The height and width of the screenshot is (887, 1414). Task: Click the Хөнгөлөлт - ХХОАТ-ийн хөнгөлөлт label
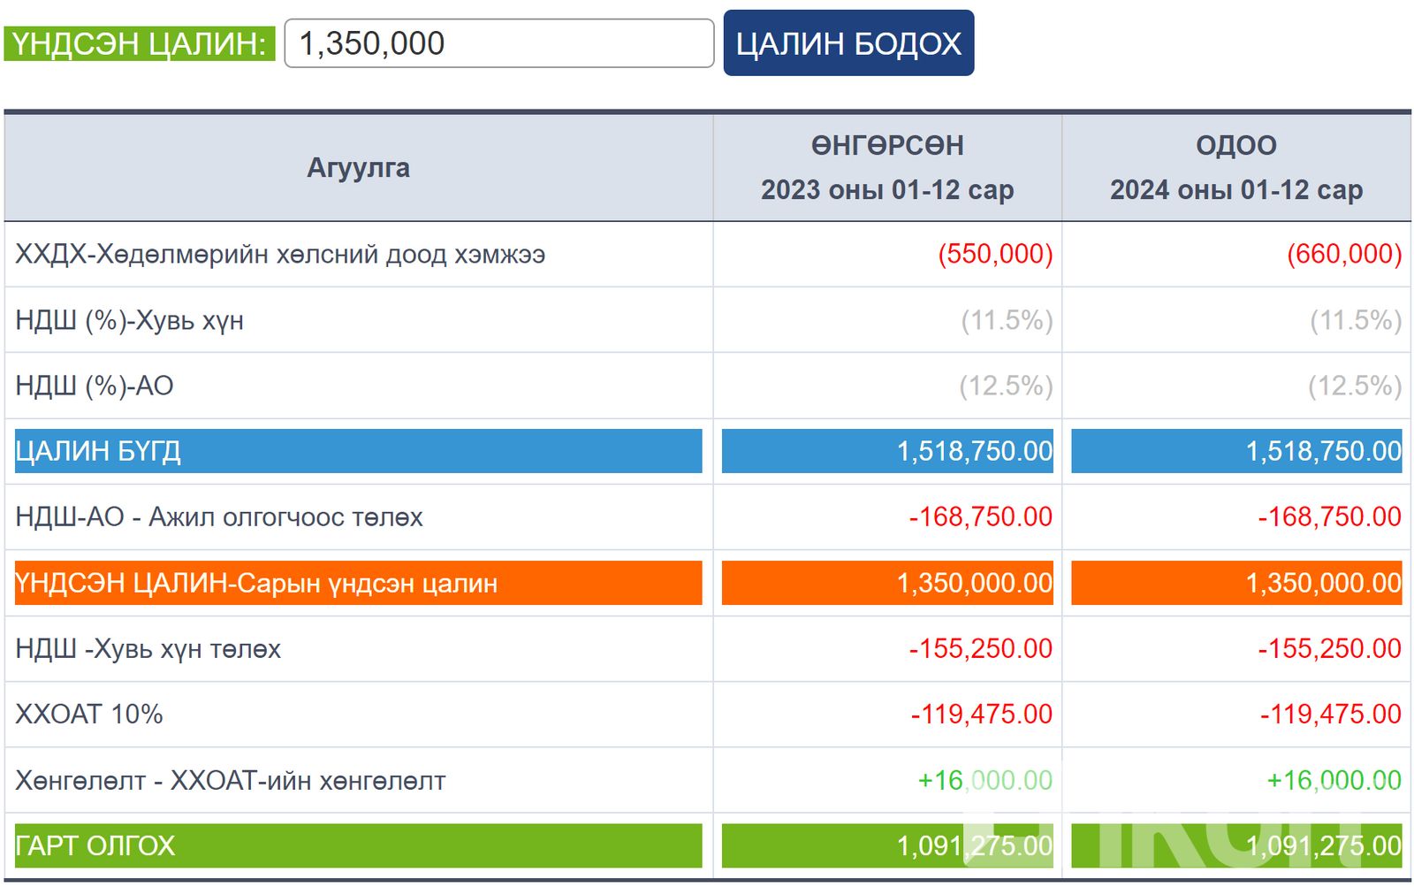tap(231, 780)
